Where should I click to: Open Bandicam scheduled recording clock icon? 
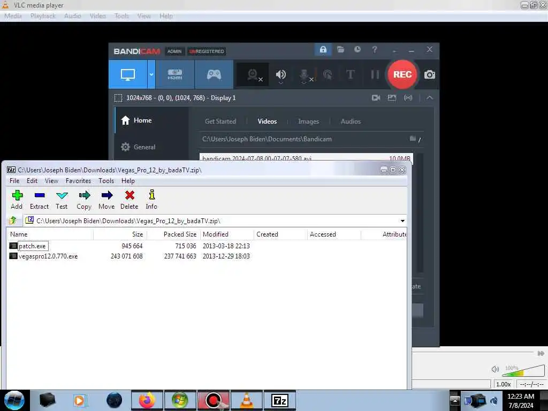point(357,49)
